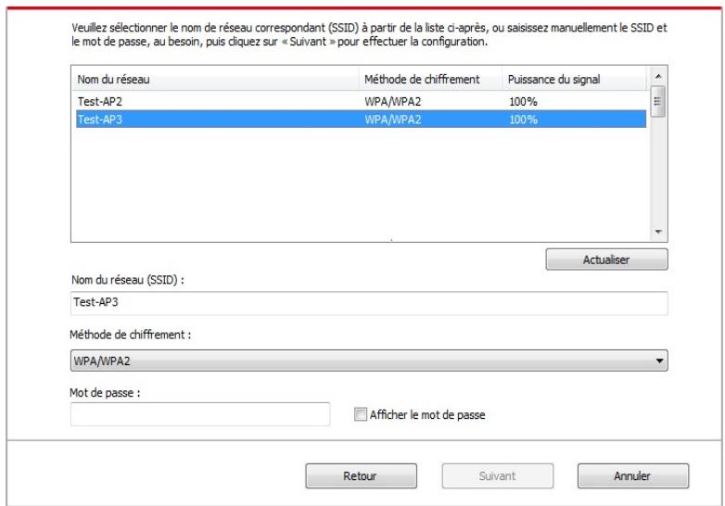This screenshot has width=725, height=506.
Task: Focus the "Nom du réseau (SSID)" text field
Action: point(368,303)
